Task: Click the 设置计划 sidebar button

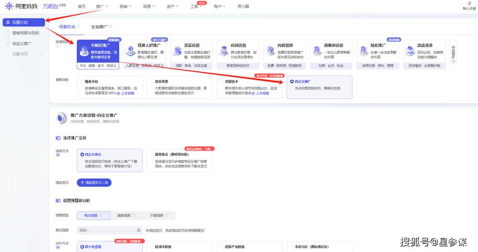Action: (24, 22)
